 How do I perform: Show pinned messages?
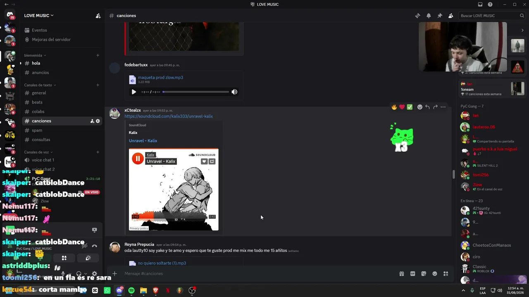click(x=440, y=16)
